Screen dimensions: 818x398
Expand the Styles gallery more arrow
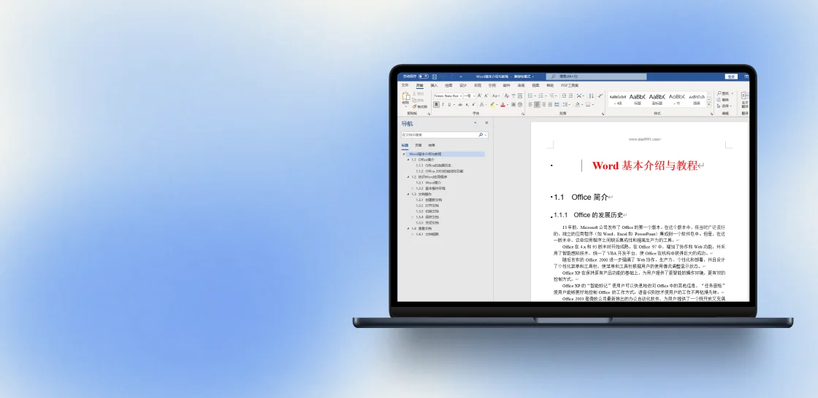708,104
